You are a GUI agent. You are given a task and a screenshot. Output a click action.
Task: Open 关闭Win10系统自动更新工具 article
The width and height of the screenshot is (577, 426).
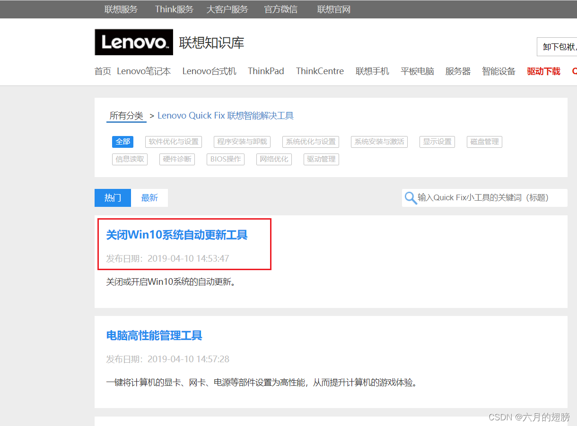click(x=177, y=235)
